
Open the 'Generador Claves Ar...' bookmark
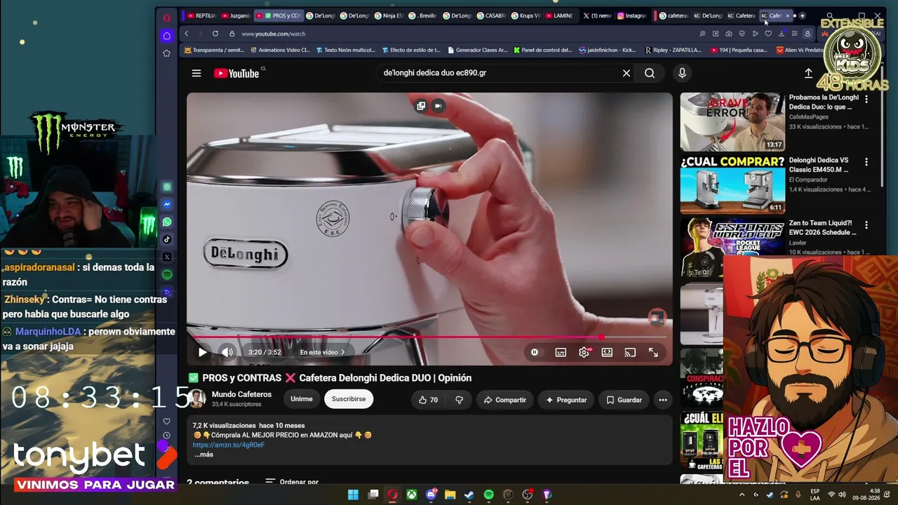[x=476, y=50]
